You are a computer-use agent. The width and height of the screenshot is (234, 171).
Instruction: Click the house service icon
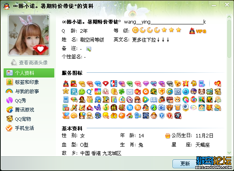(x=129, y=116)
